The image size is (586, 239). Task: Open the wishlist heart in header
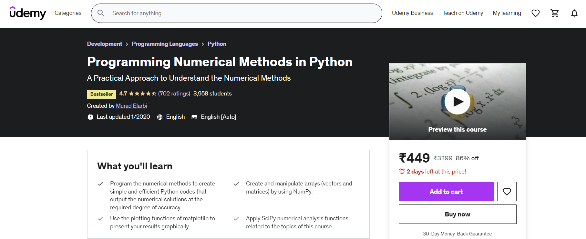pyautogui.click(x=536, y=13)
